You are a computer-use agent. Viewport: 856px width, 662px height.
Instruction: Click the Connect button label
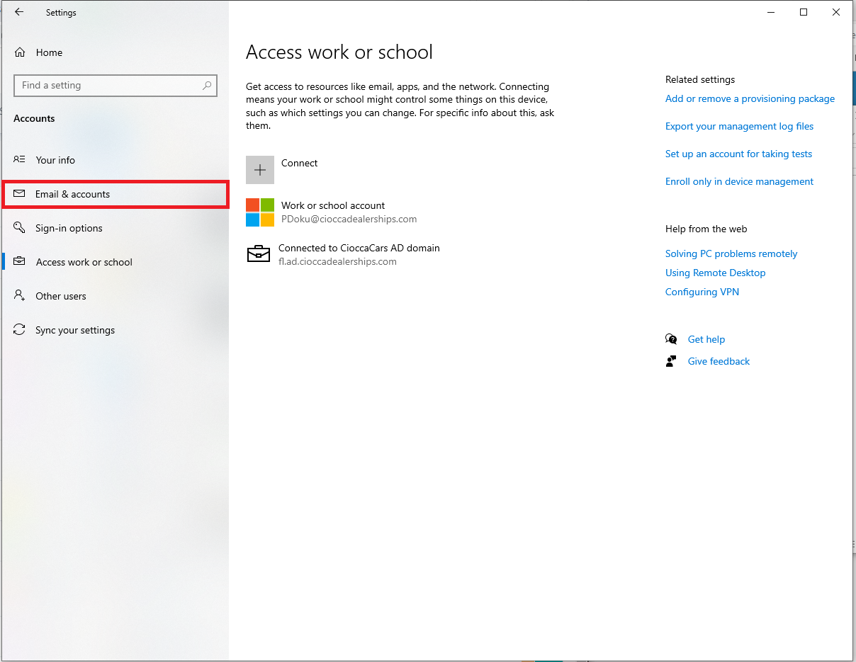tap(299, 163)
